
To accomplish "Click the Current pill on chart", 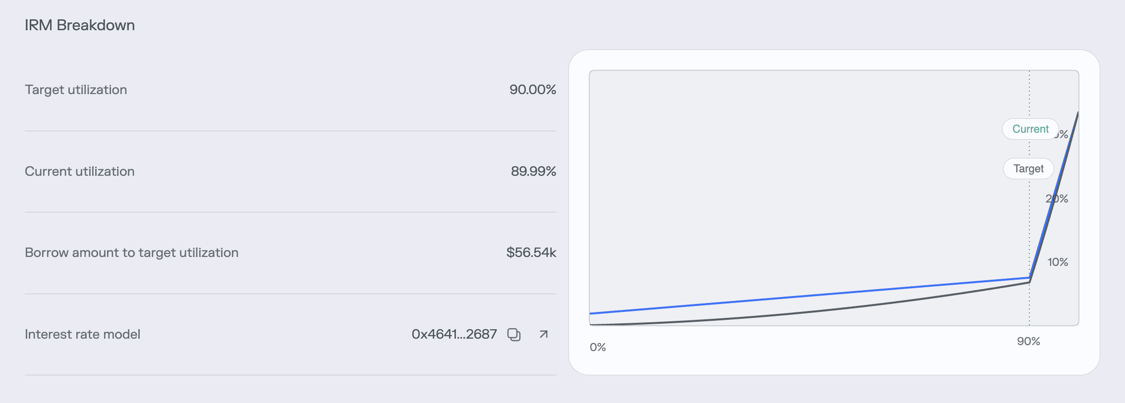I will click(x=1030, y=129).
